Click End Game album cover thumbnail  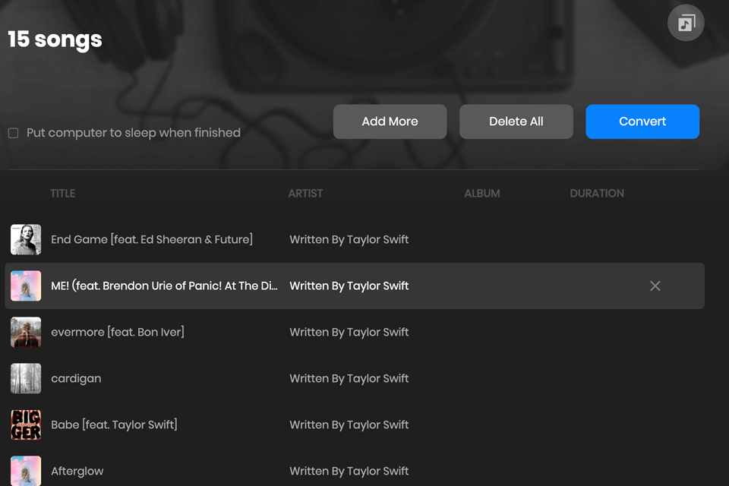(x=26, y=240)
